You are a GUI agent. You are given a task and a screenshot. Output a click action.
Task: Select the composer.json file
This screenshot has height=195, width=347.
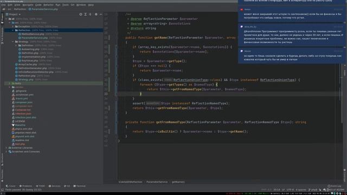tap(24, 102)
